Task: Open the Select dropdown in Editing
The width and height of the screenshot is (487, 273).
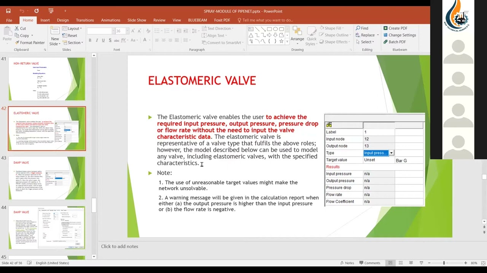Action: click(365, 42)
